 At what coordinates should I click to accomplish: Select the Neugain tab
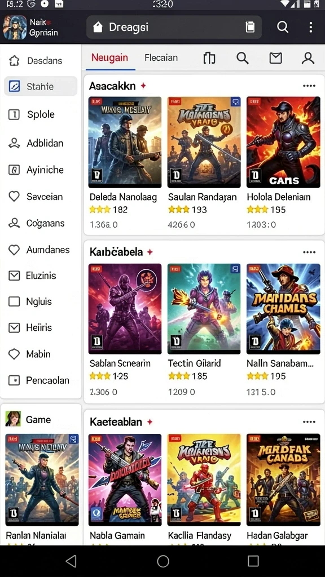(x=110, y=58)
